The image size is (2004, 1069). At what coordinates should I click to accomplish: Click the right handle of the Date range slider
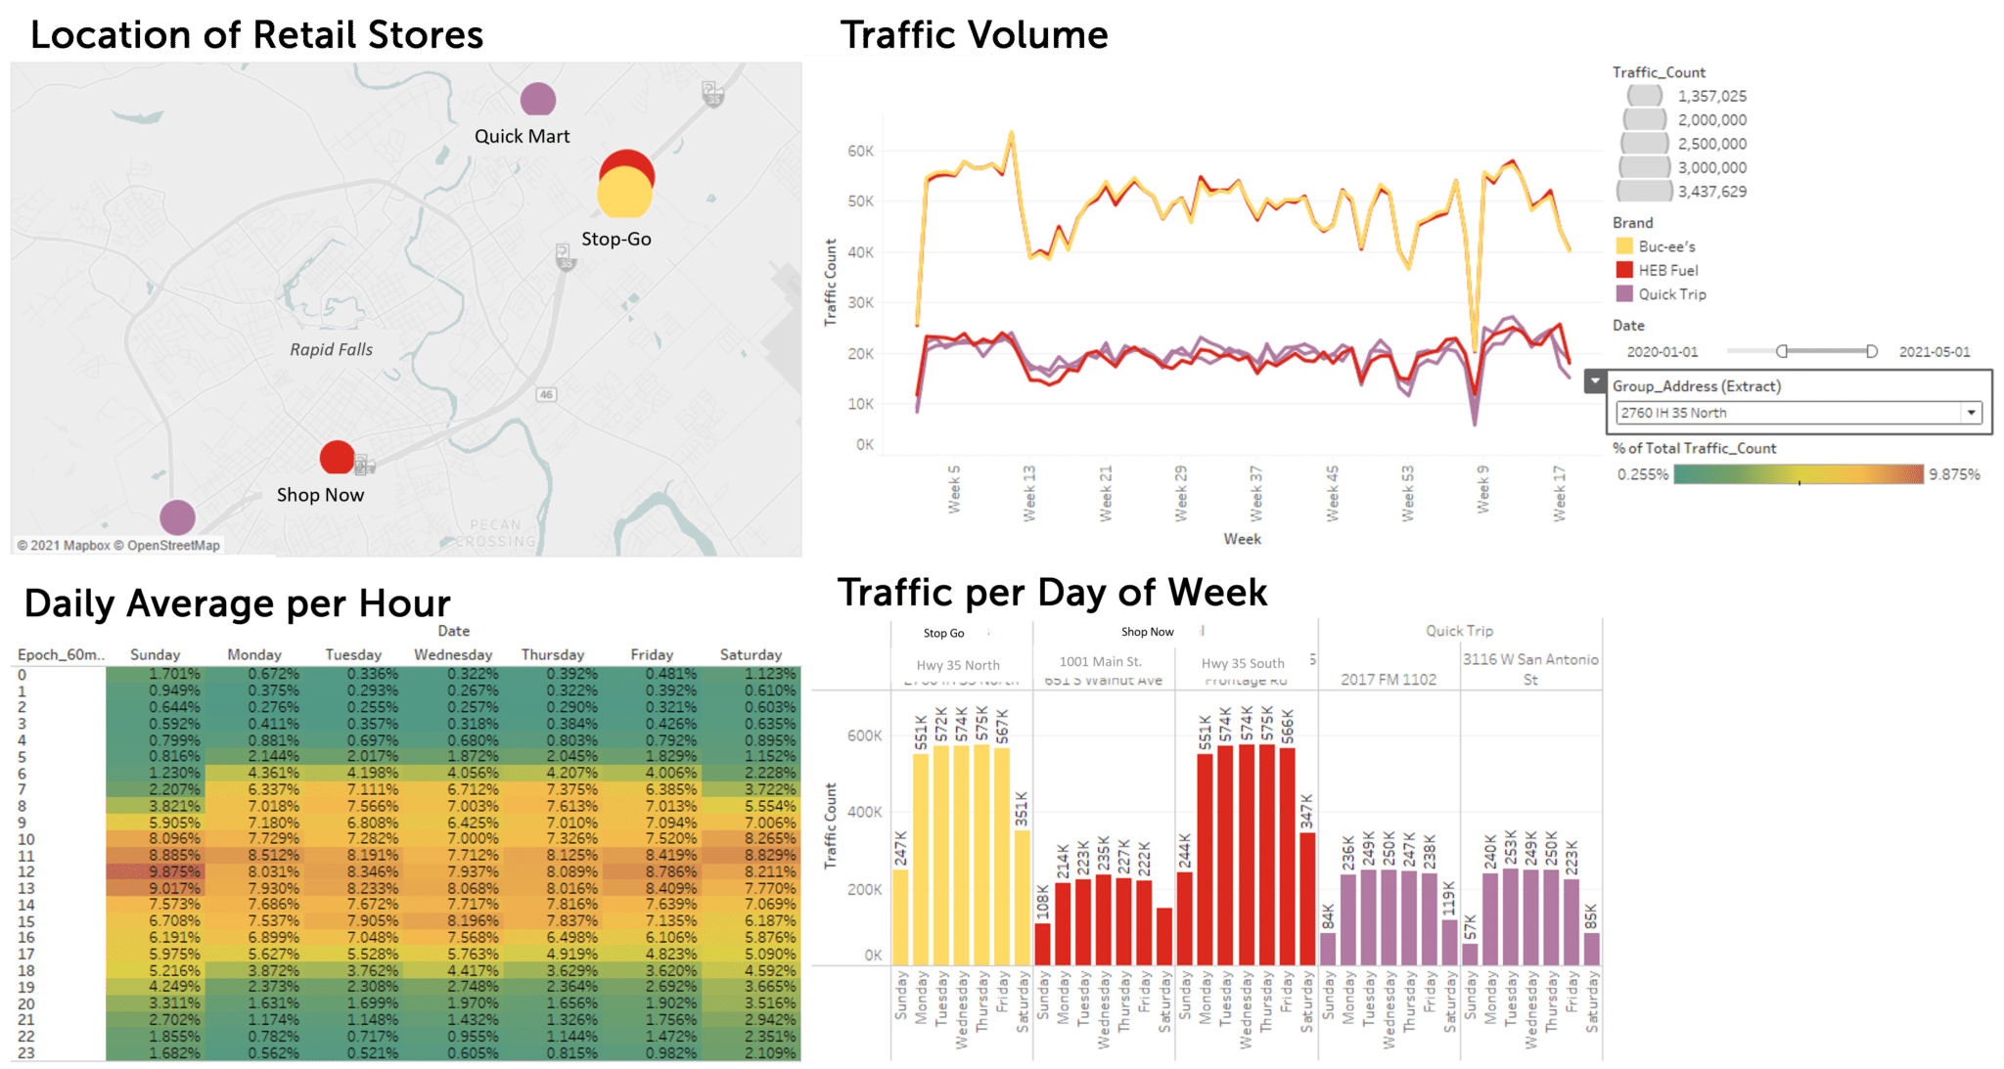tap(1874, 350)
